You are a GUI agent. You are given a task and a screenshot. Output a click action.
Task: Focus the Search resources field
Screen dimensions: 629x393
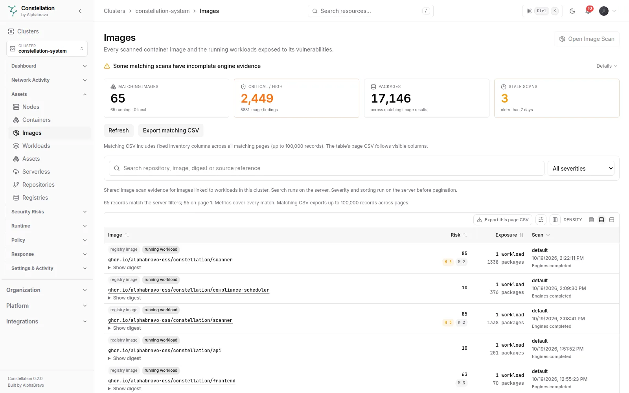(x=370, y=11)
